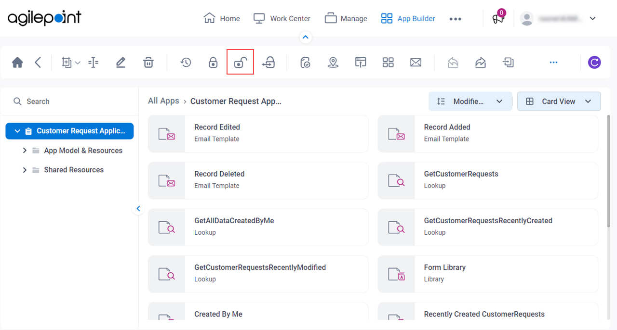Click the four-squares grid toolbar icon
The image size is (617, 330).
pyautogui.click(x=388, y=63)
